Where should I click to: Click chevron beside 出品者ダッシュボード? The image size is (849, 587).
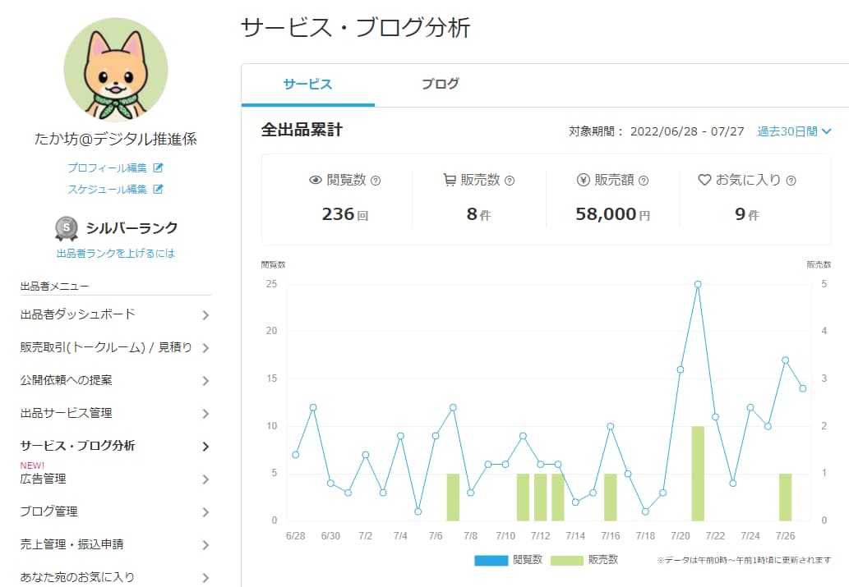point(205,315)
